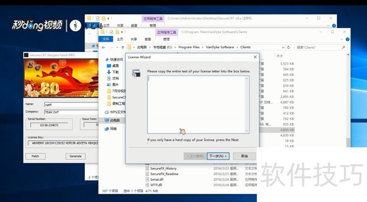Click the VanDyke Software breadcrumb

220,47
